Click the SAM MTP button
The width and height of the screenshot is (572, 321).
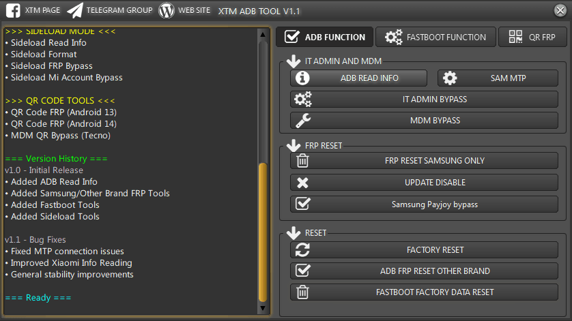[x=498, y=78]
